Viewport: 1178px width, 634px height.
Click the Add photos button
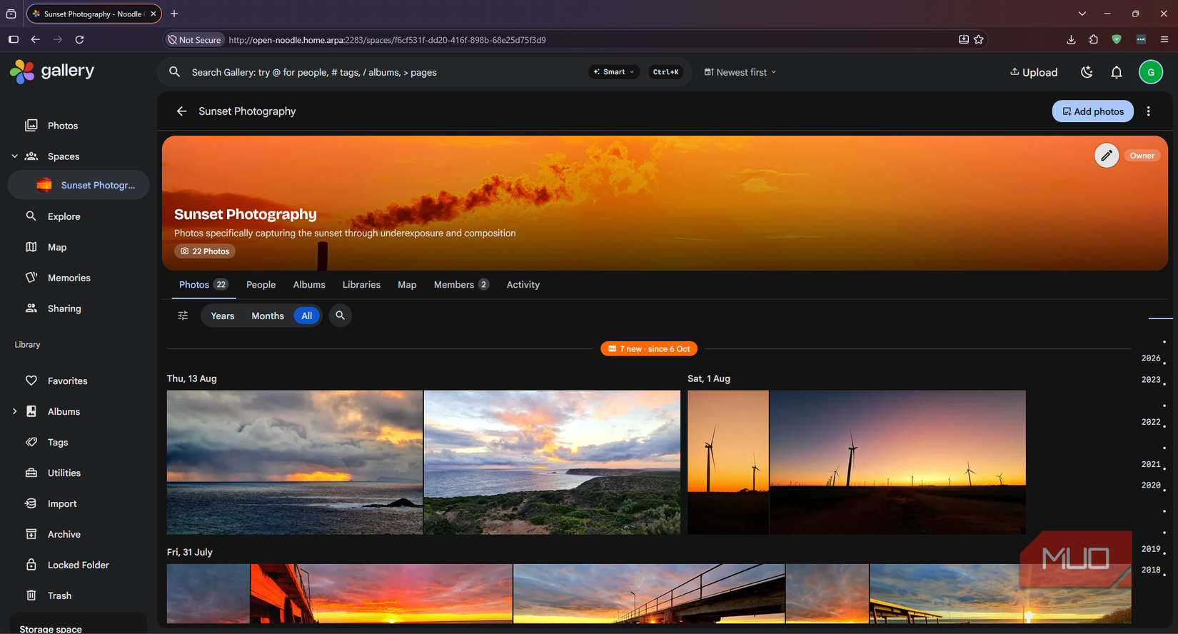(1092, 111)
